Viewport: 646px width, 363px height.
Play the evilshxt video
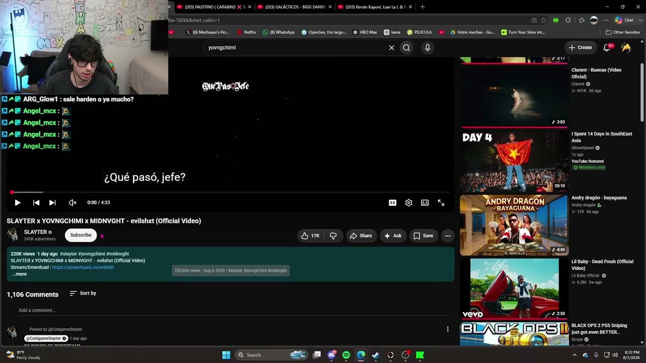coord(18,203)
